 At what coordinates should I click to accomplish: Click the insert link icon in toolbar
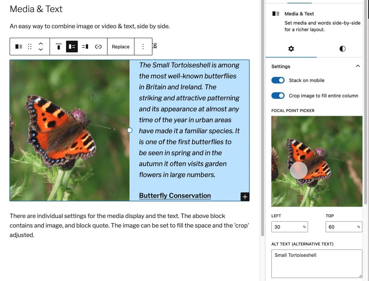tap(98, 47)
